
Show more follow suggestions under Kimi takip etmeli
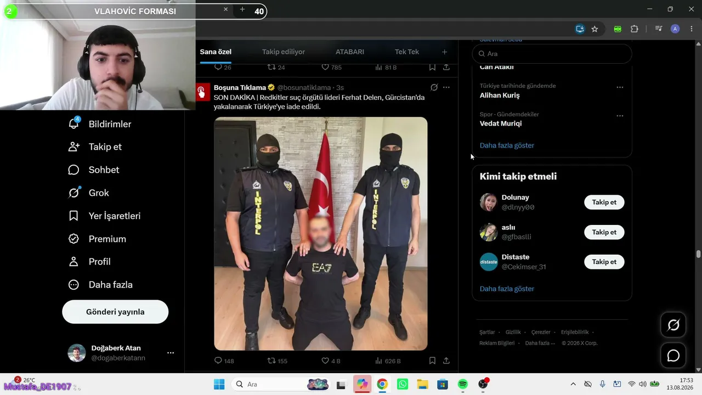(507, 289)
